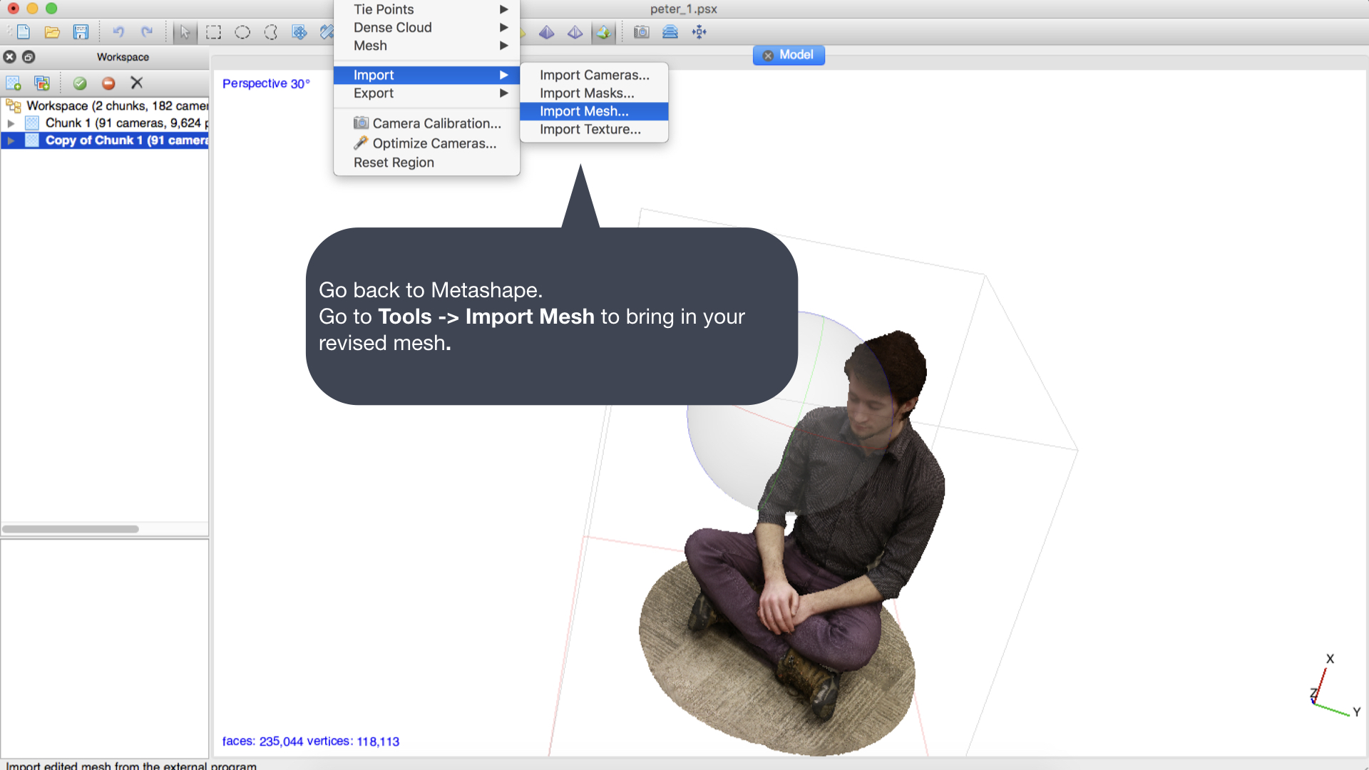Select the Circle selection tool
The width and height of the screenshot is (1369, 770).
(242, 32)
